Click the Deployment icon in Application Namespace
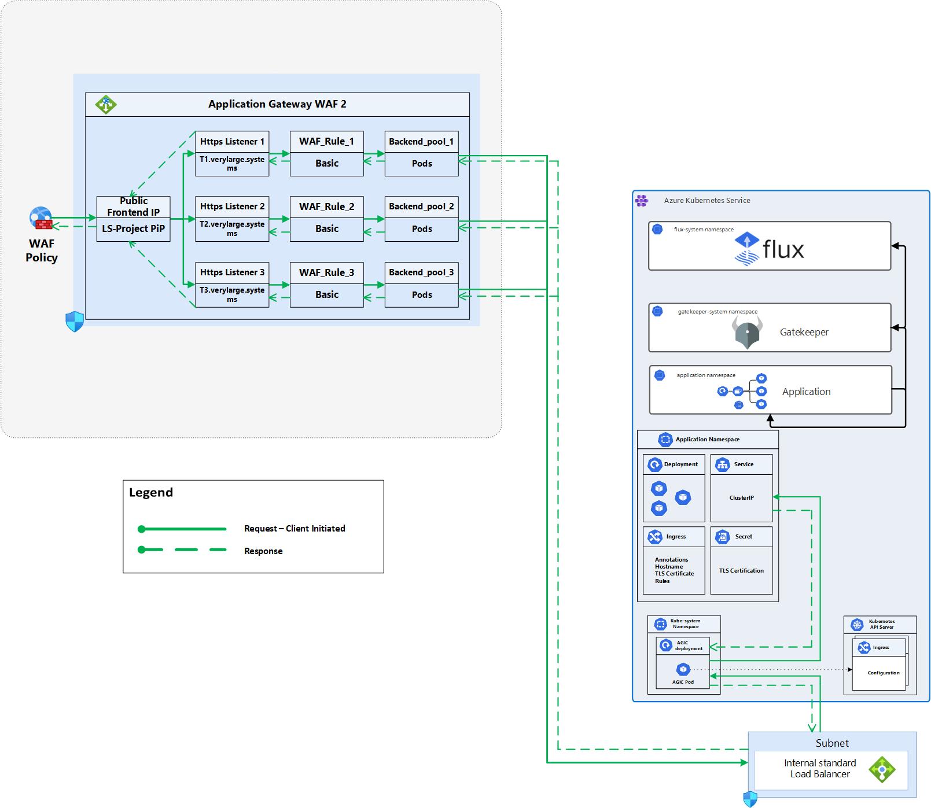The image size is (931, 808). click(655, 464)
